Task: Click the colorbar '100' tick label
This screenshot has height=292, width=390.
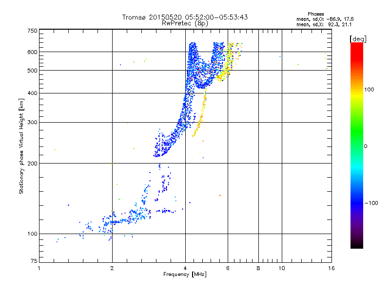Action: pyautogui.click(x=369, y=90)
